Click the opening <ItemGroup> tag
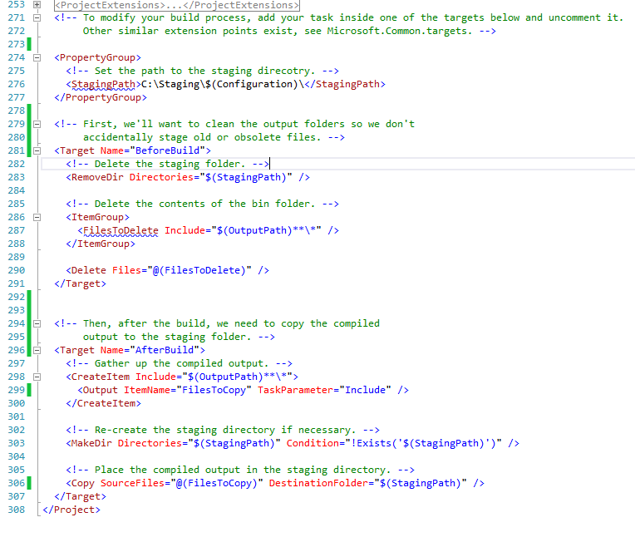 pos(97,217)
